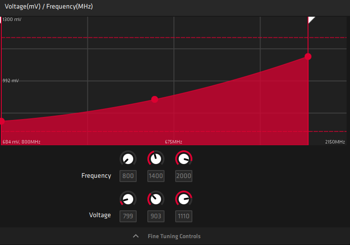Click the leftmost curve point on graph
The image size is (350, 245).
click(x=2, y=121)
